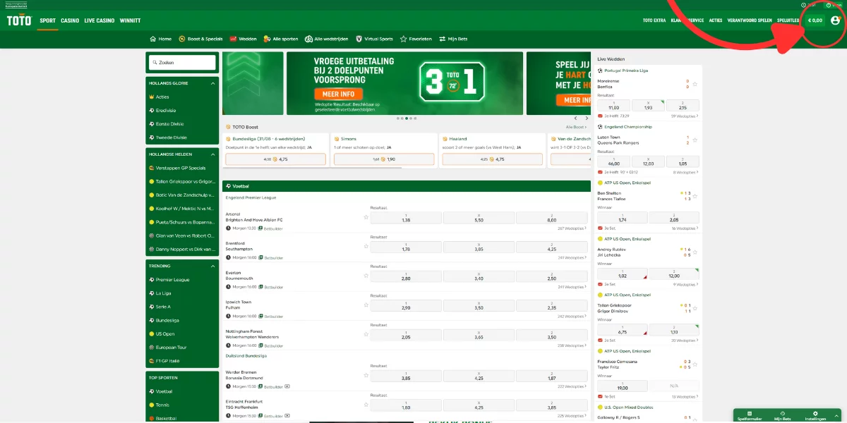Select Benfica away win odds 2,15
This screenshot has width=847, height=423.
pyautogui.click(x=683, y=105)
